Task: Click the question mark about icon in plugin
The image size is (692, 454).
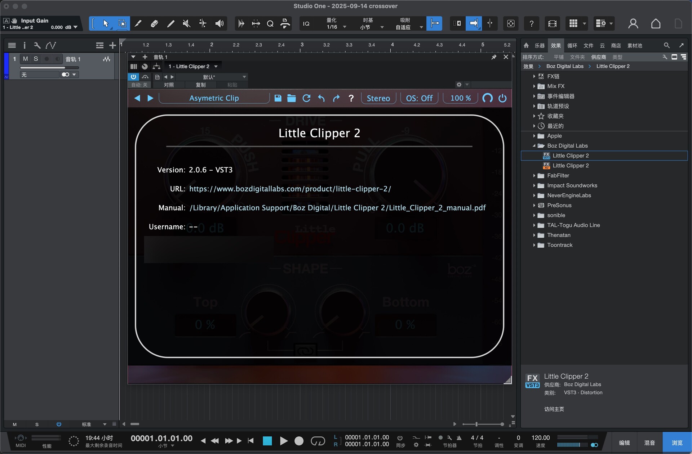Action: [x=351, y=98]
